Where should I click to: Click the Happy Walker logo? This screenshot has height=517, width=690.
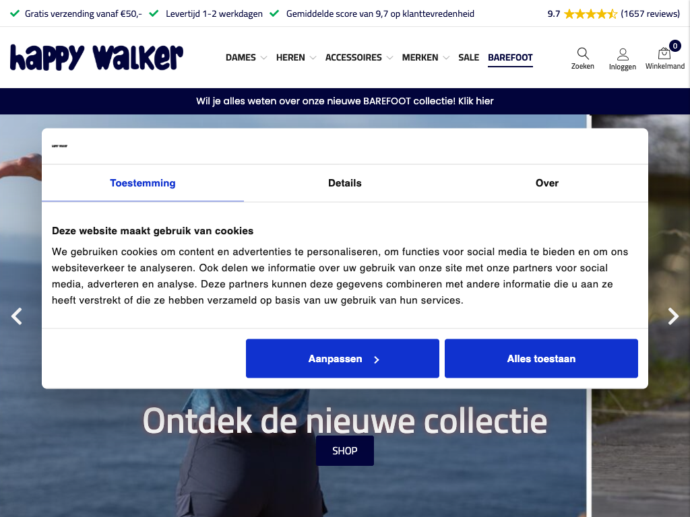click(96, 57)
